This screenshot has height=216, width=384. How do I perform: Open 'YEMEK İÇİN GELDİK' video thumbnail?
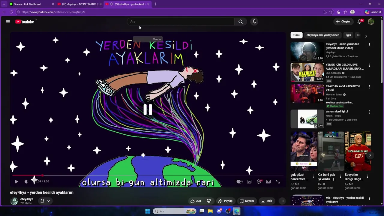tap(307, 72)
